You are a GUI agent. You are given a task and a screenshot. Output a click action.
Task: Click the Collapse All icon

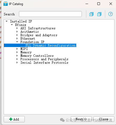click(x=99, y=14)
